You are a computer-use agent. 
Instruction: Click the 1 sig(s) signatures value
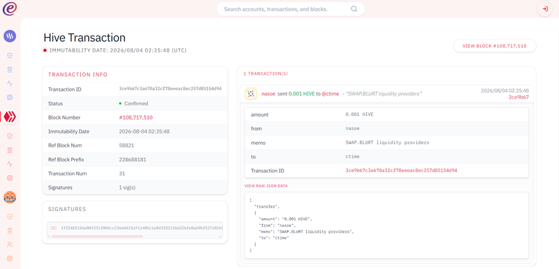pyautogui.click(x=127, y=187)
